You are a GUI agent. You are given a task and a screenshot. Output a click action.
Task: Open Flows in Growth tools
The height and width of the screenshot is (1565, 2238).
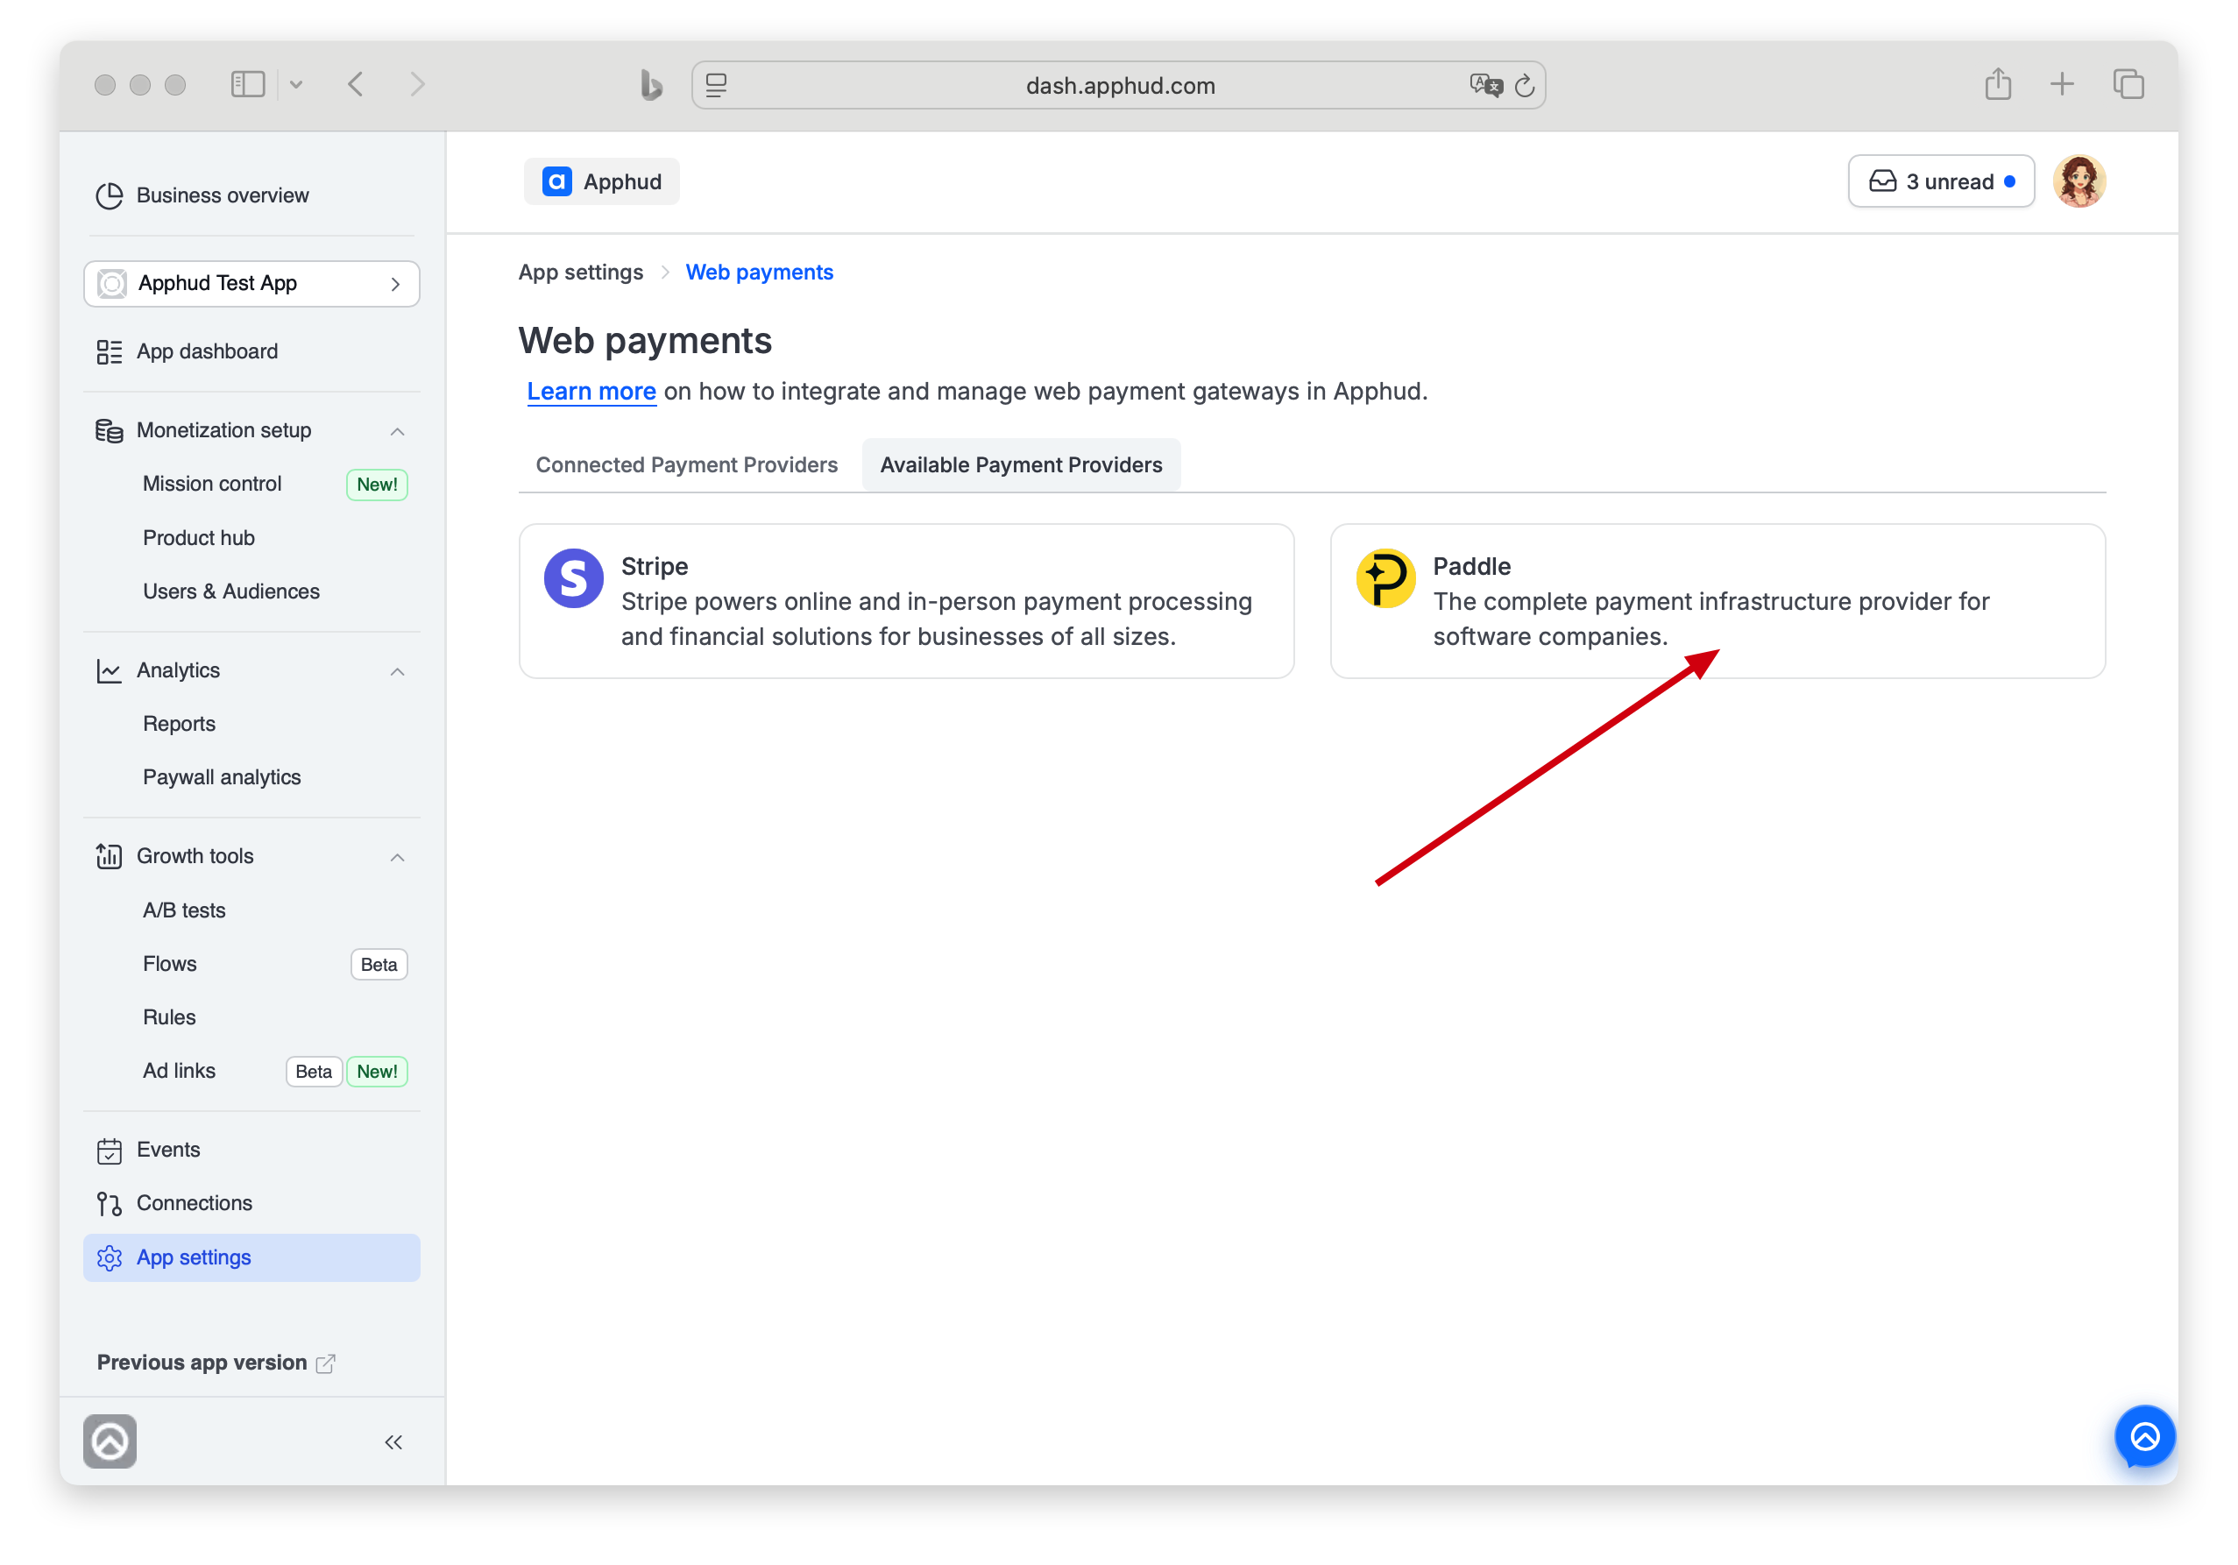tap(170, 964)
